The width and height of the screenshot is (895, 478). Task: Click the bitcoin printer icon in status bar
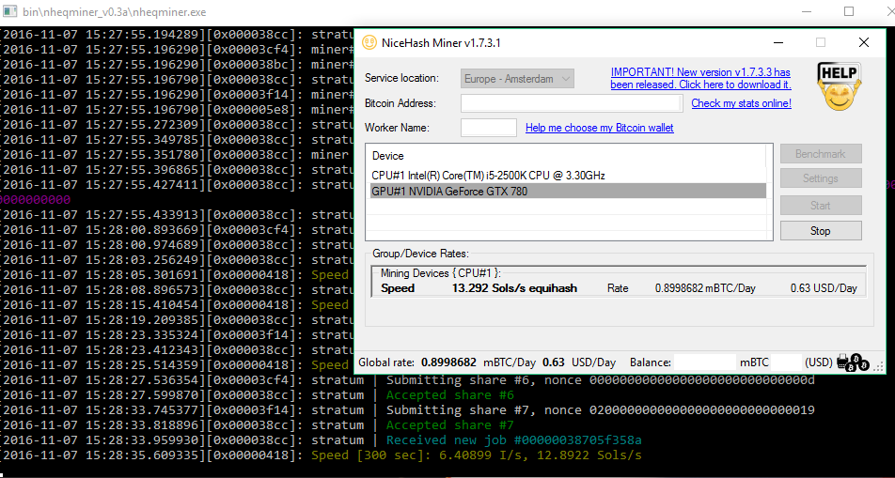pyautogui.click(x=852, y=362)
